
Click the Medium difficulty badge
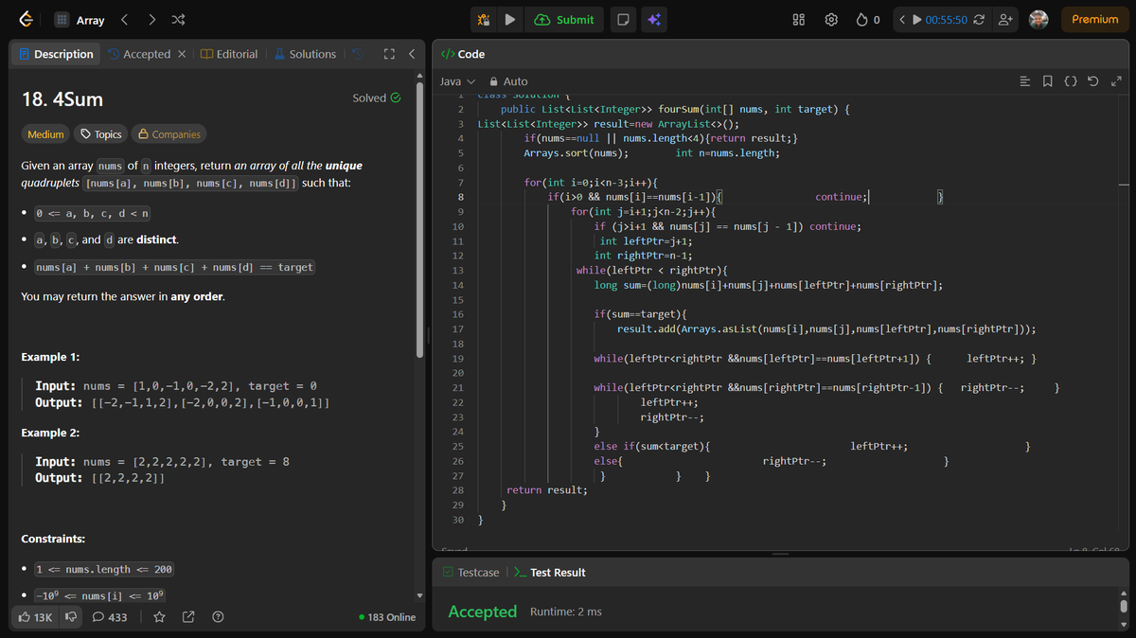45,134
